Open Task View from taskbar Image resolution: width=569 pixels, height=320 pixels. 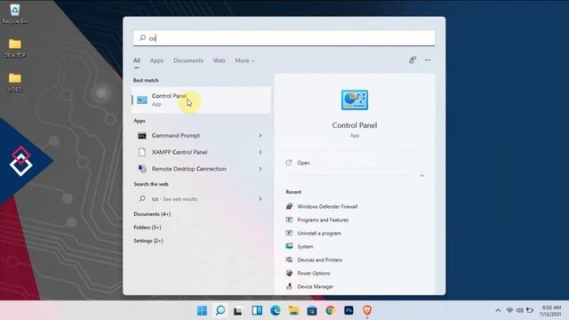238,311
